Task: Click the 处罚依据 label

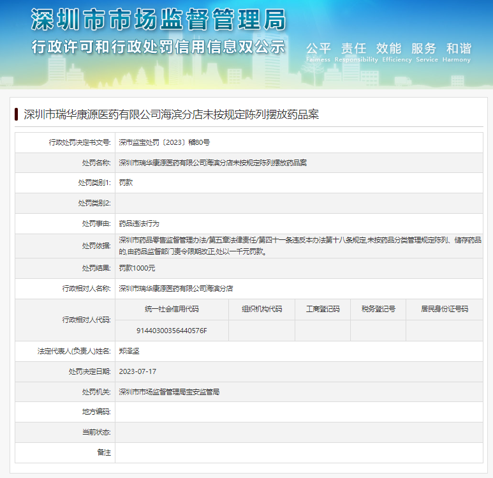Action: click(96, 246)
